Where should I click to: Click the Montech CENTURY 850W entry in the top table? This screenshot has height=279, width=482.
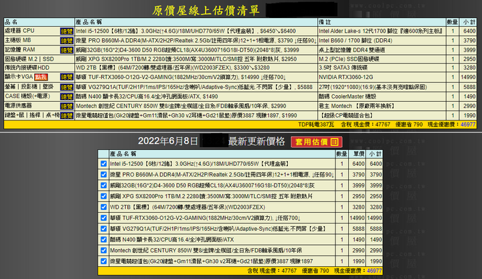pyautogui.click(x=181, y=106)
